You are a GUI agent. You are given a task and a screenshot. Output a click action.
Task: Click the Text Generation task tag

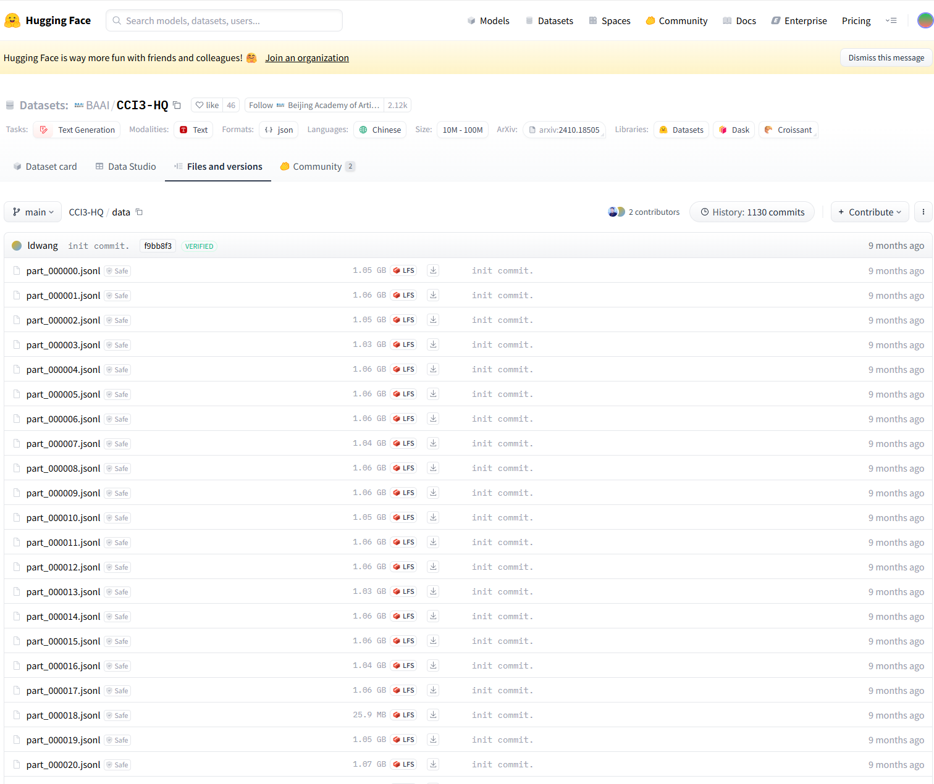[77, 130]
